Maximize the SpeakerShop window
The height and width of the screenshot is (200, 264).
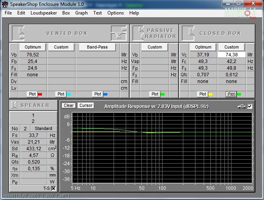click(239, 4)
